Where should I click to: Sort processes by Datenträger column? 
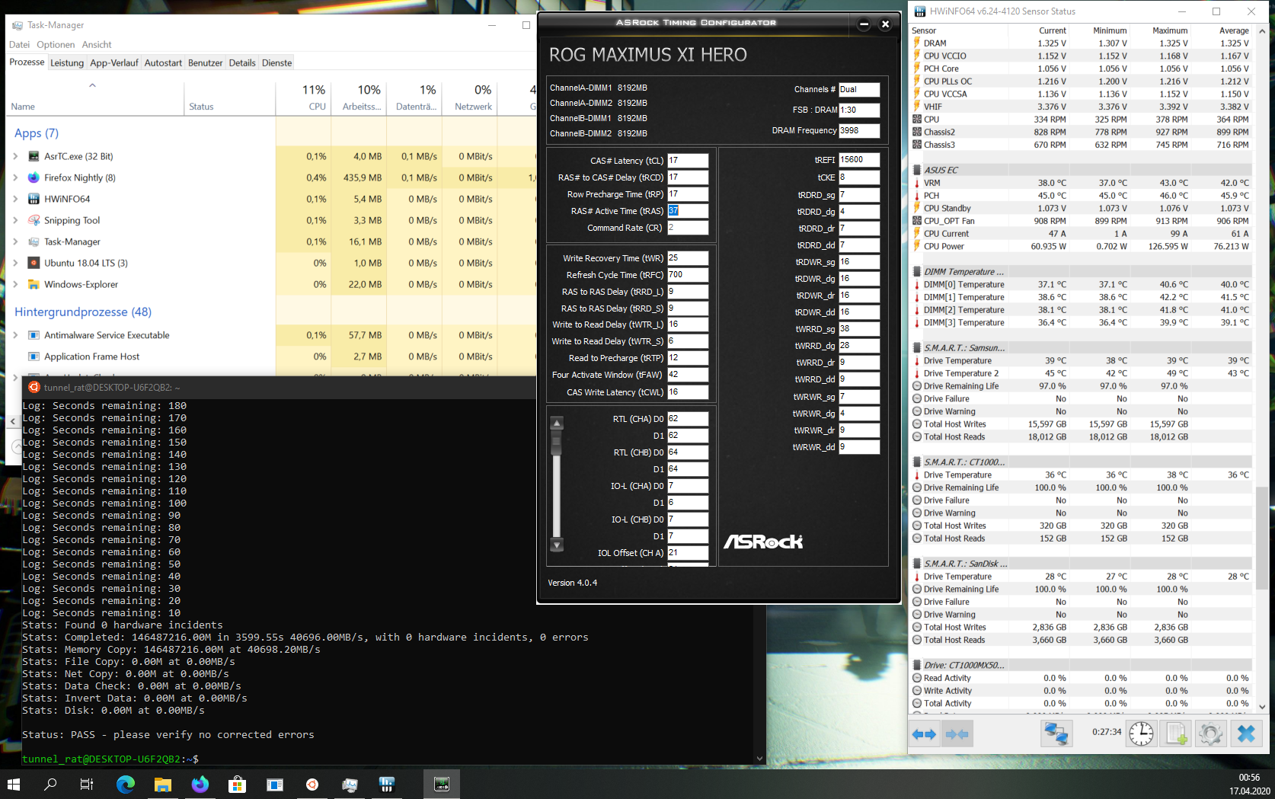coord(415,97)
